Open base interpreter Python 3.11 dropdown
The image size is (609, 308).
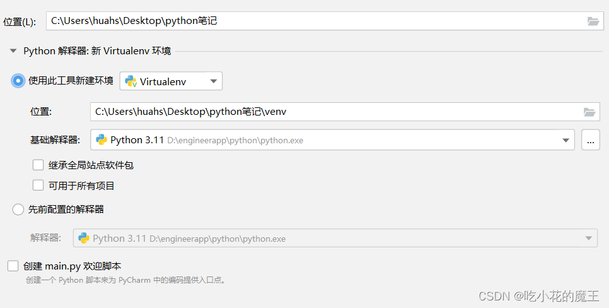(332, 140)
